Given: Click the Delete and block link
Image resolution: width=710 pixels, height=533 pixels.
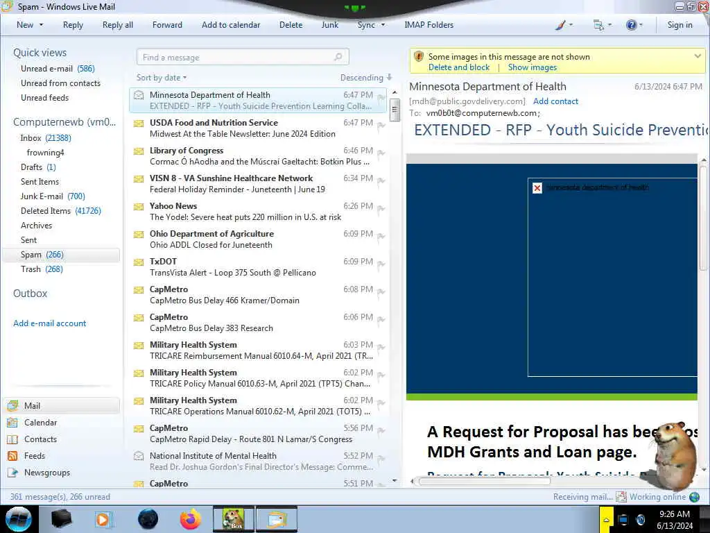Looking at the screenshot, I should 459,67.
